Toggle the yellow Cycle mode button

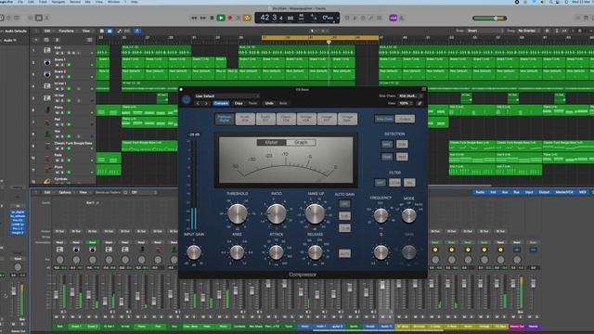(248, 18)
